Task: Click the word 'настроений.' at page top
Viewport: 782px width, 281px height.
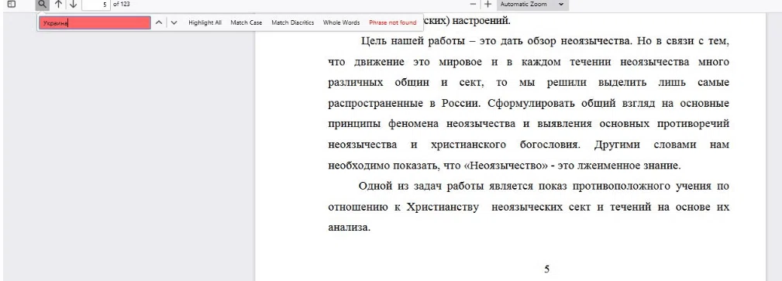Action: tap(481, 21)
